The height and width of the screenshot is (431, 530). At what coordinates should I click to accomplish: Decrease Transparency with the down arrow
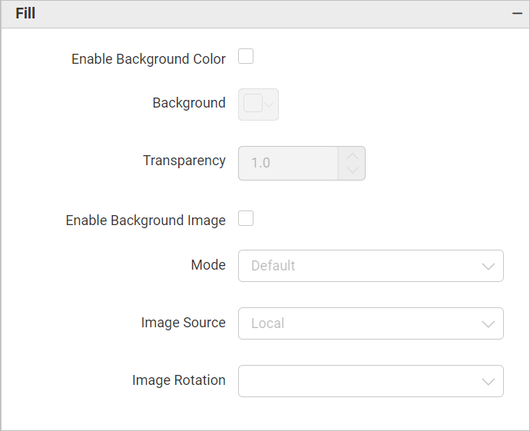click(x=353, y=171)
